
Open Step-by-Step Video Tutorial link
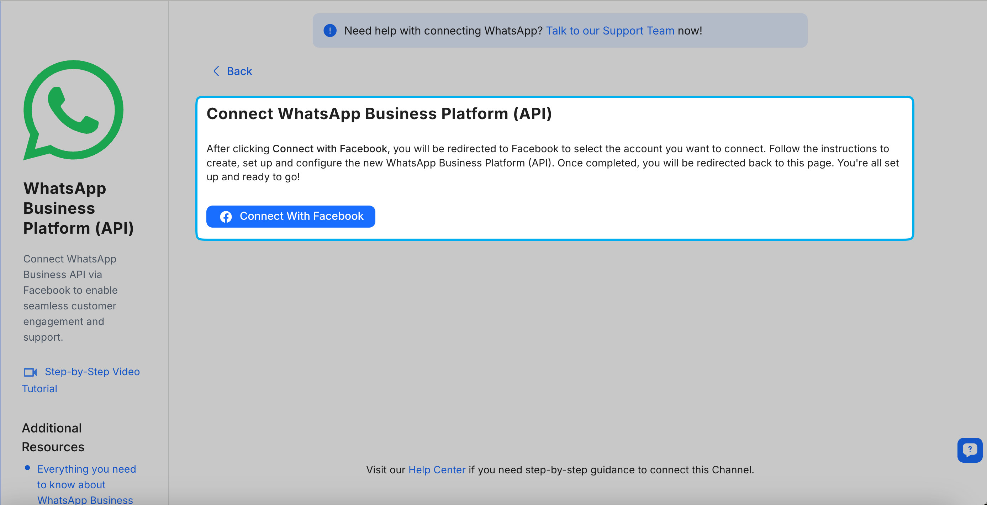pos(92,372)
